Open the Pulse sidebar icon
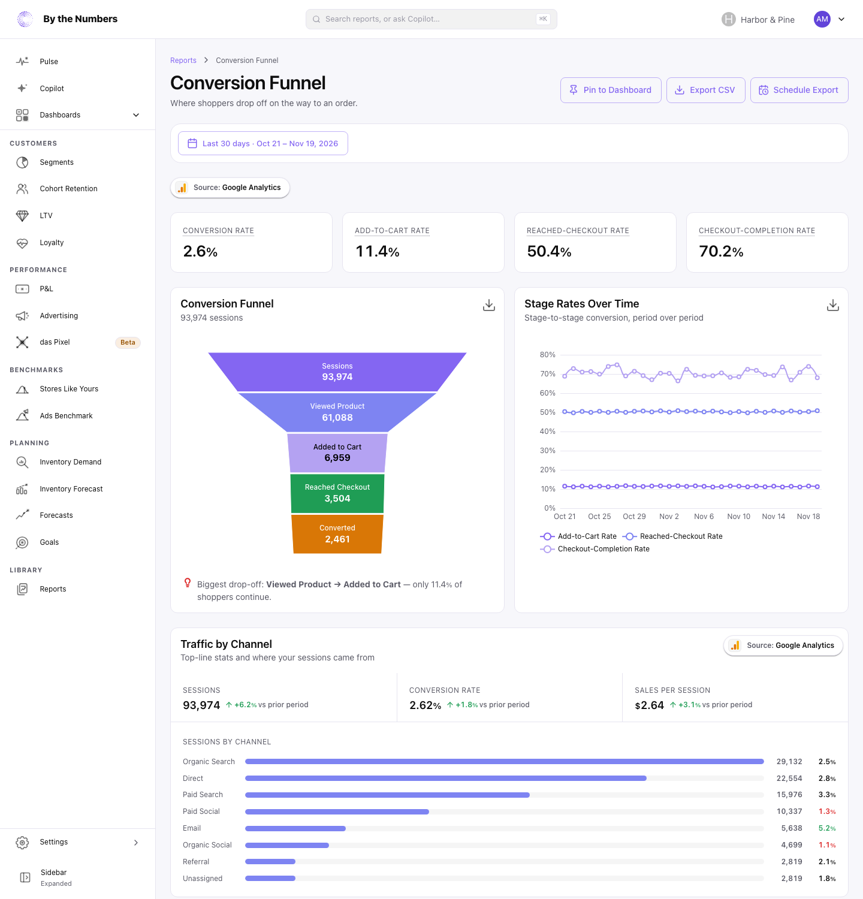This screenshot has width=863, height=899. pyautogui.click(x=22, y=61)
